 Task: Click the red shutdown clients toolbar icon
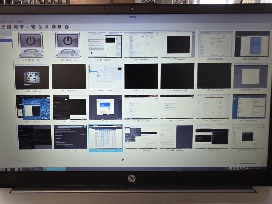click(8, 27)
